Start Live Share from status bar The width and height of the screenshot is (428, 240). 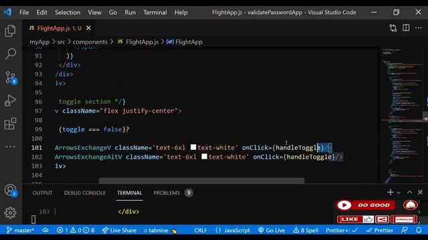(119, 231)
